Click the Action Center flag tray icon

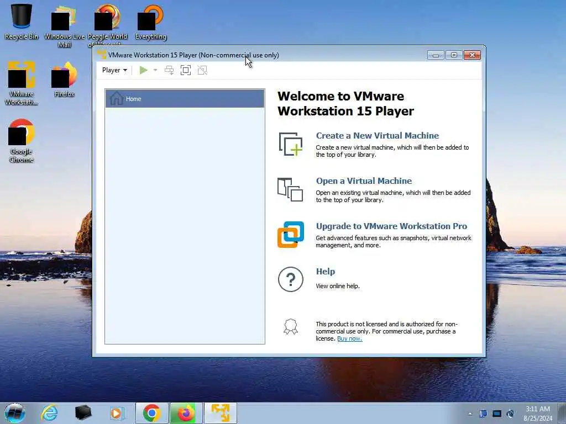click(483, 414)
